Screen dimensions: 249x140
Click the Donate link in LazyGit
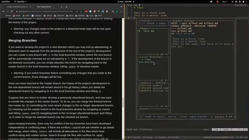tap(219, 117)
